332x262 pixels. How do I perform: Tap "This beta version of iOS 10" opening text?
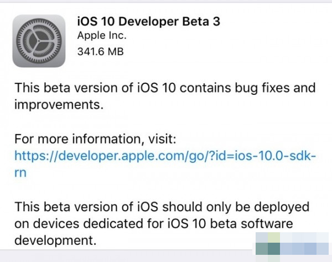(95, 88)
